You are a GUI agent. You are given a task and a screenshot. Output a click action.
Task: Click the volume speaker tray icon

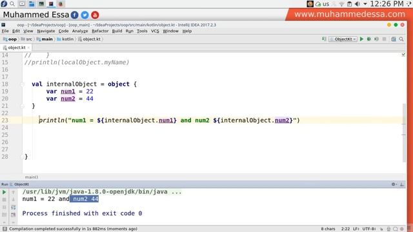coord(357,4)
